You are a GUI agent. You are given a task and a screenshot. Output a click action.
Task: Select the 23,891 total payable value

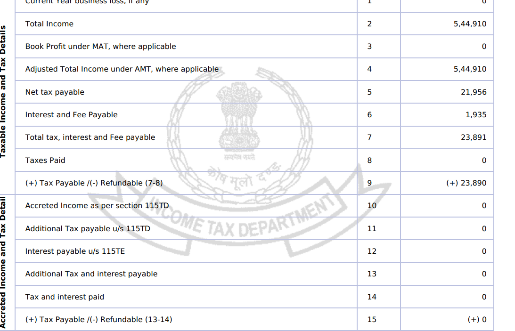474,137
